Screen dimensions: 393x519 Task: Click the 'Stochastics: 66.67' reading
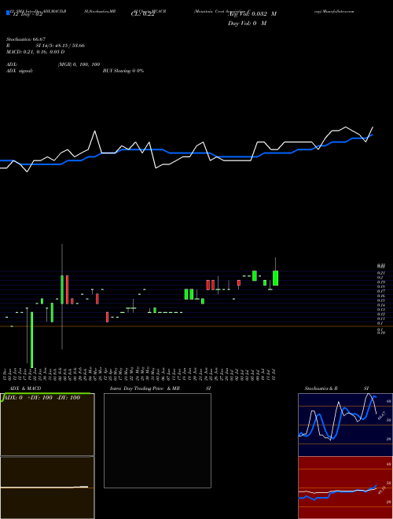26,39
